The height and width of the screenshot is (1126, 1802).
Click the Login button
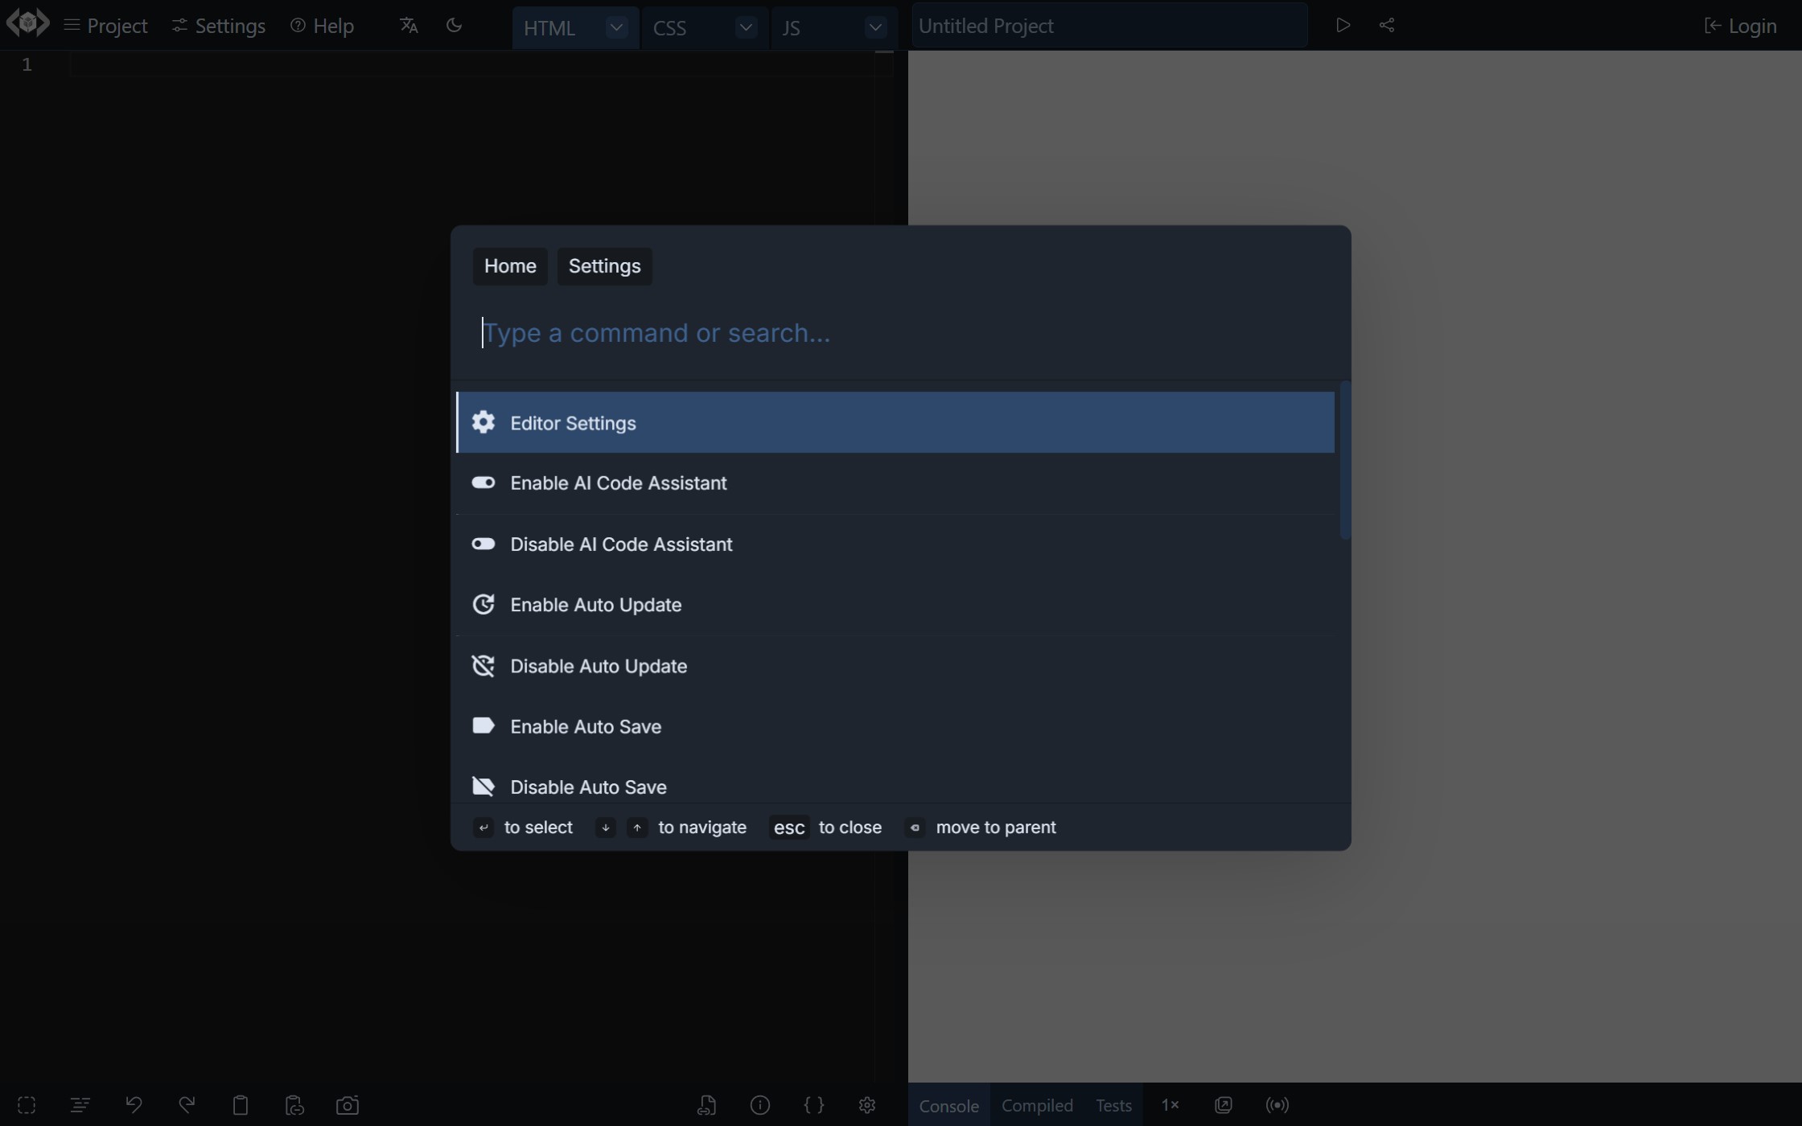pos(1742,25)
